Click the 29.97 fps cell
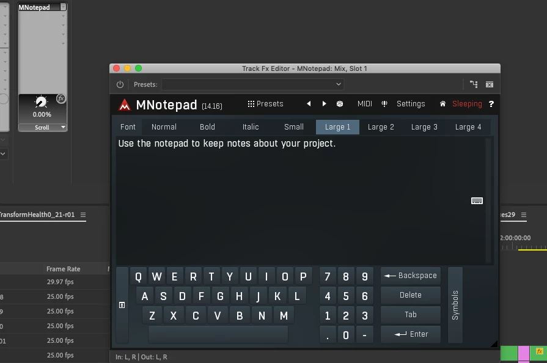Image resolution: width=547 pixels, height=363 pixels. 60,282
